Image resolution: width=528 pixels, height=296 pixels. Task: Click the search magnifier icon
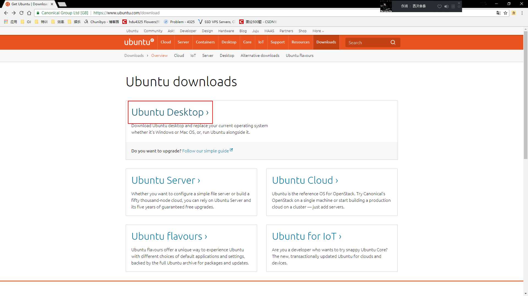393,42
